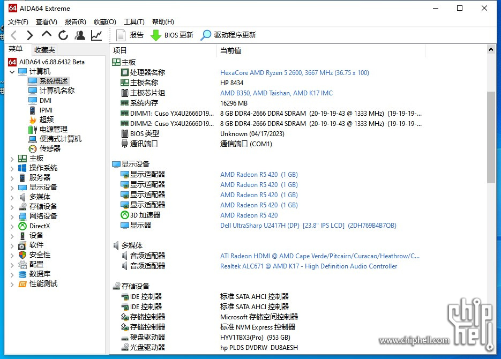Viewport: 501px width, 359px height.
Task: Open the 超频 overclock flame item
Action: pyautogui.click(x=47, y=120)
